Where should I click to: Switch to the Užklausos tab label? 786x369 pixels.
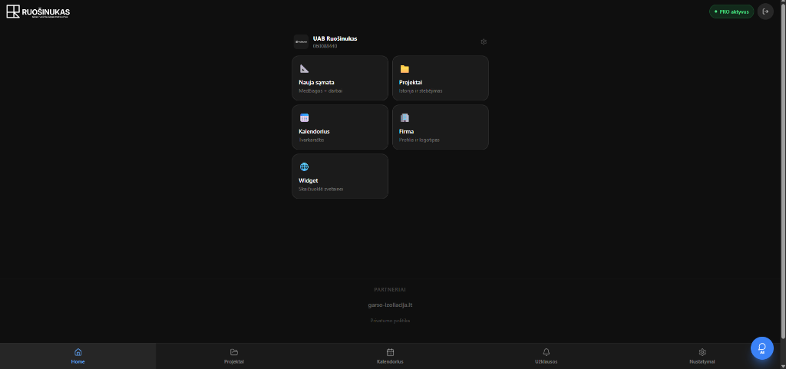click(x=547, y=361)
